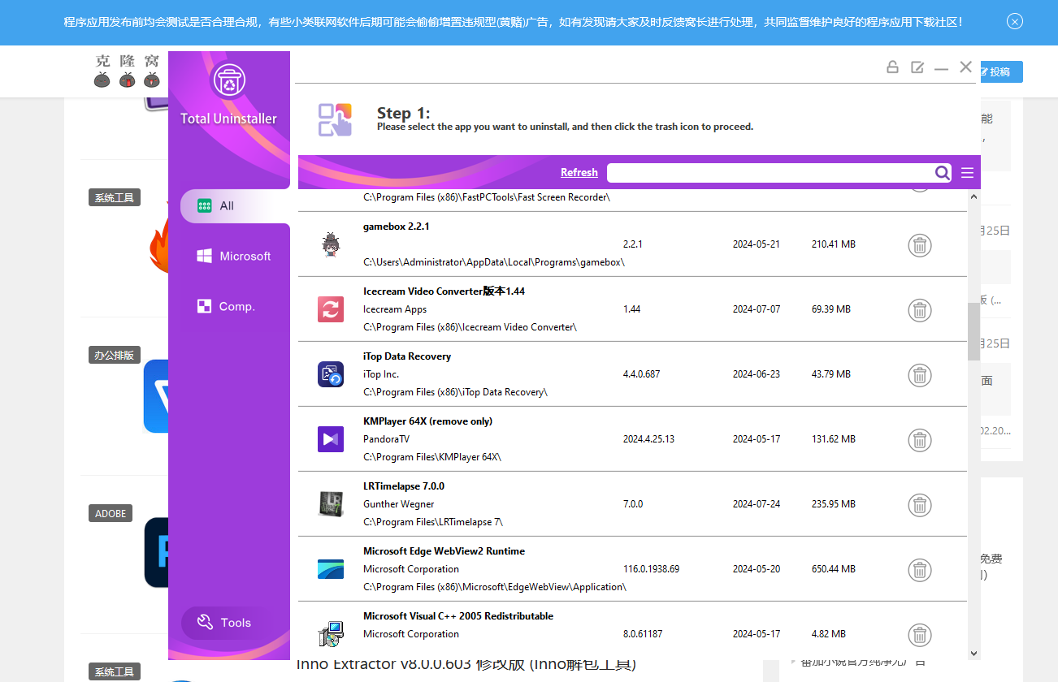Click the iTop Data Recovery title
Screen dimensions: 1058x682
(407, 356)
